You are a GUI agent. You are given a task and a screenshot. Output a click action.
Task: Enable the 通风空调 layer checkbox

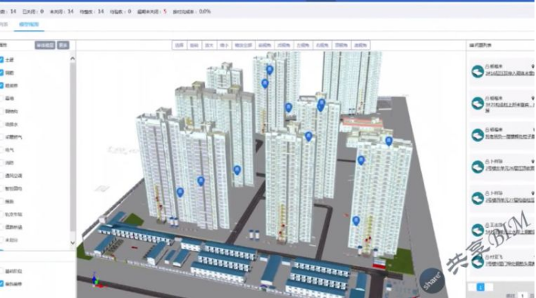point(2,176)
